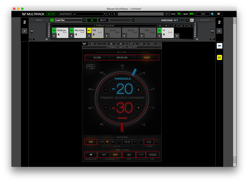Select EXT side chain source
This screenshot has height=183, width=248.
(x=115, y=155)
